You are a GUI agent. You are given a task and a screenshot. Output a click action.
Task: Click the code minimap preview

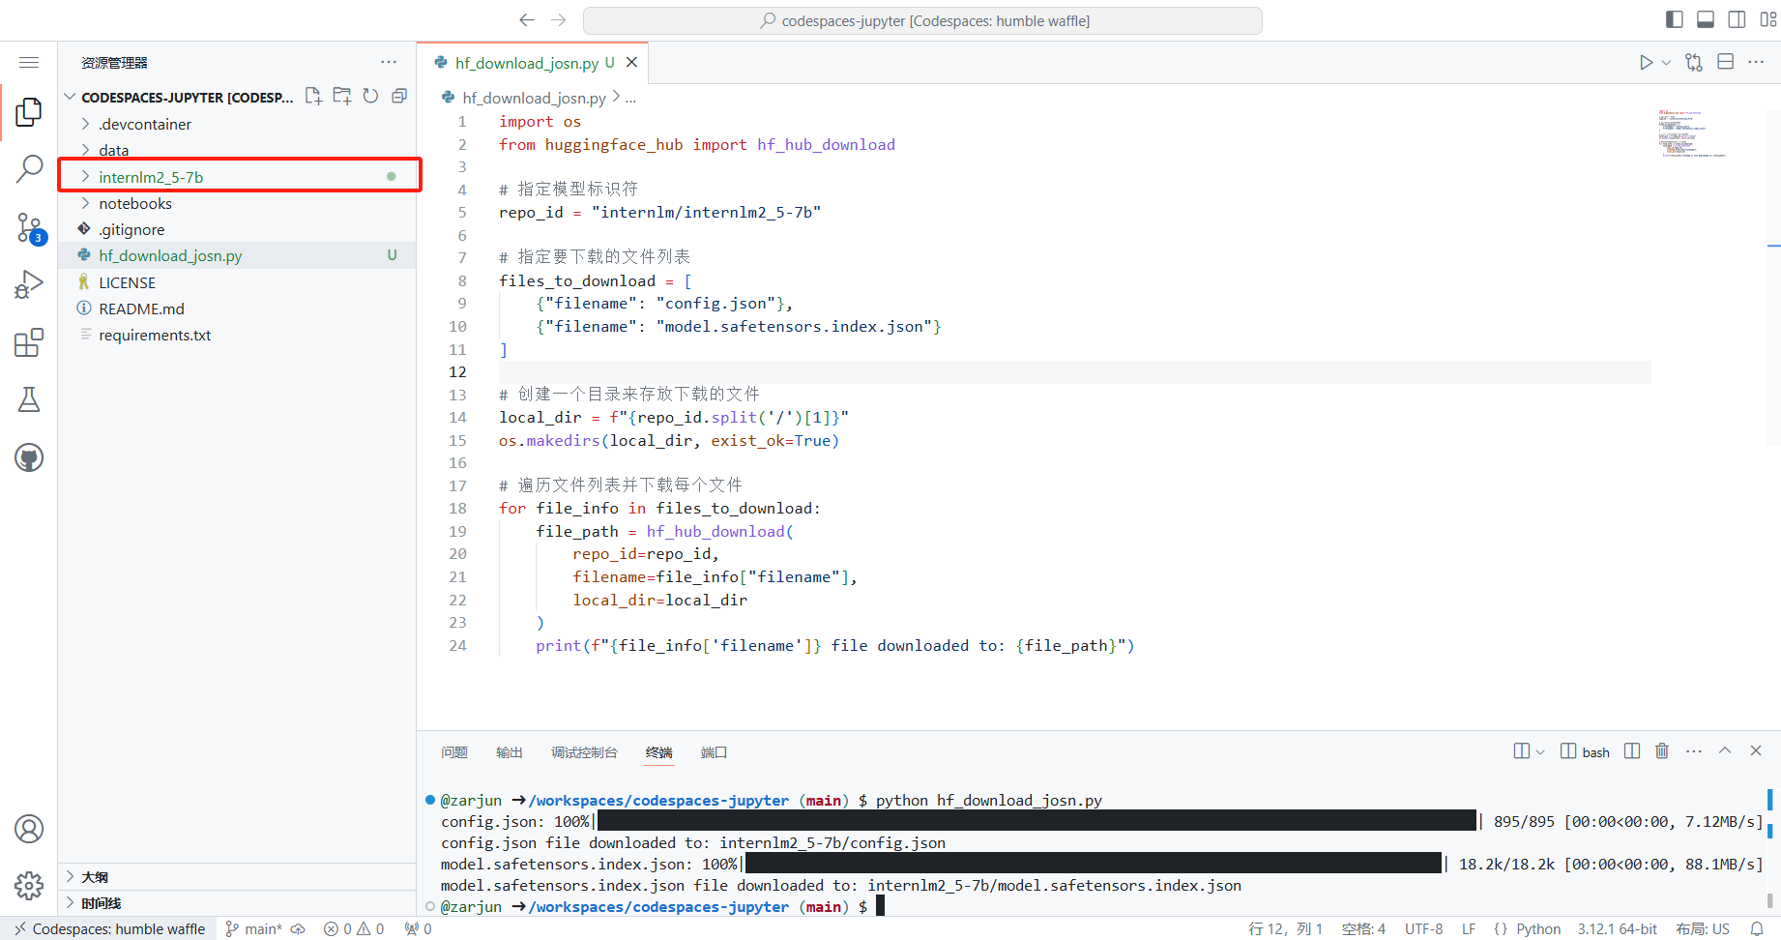(1692, 133)
